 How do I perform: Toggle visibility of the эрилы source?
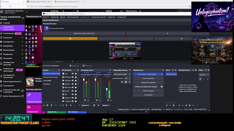[72, 84]
